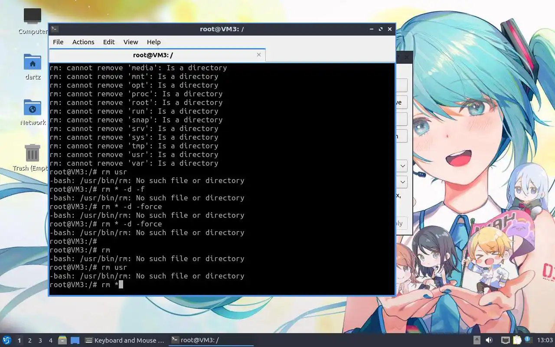
Task: Open the application start menu in taskbar
Action: pos(7,340)
